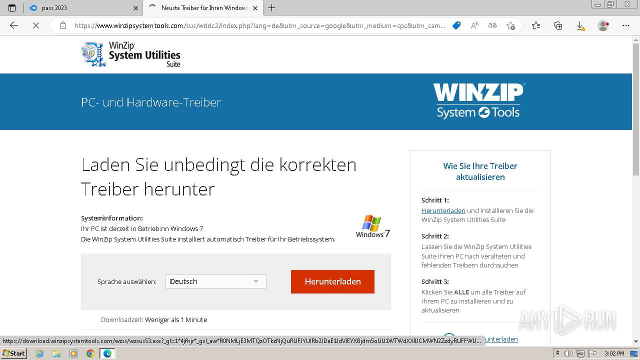
Task: Click the red Herunterladen button
Action: click(x=332, y=281)
